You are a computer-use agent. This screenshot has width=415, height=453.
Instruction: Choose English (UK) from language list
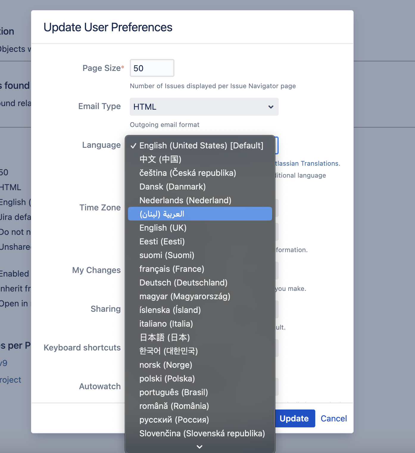(199, 228)
